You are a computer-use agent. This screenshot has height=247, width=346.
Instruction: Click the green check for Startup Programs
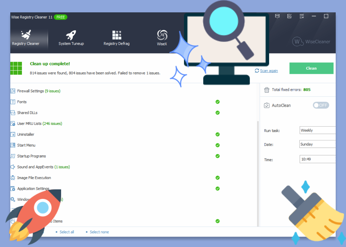click(218, 156)
